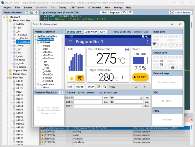The image size is (195, 147).
Task: Redo the last edit in the code editor
Action: coord(130,12)
